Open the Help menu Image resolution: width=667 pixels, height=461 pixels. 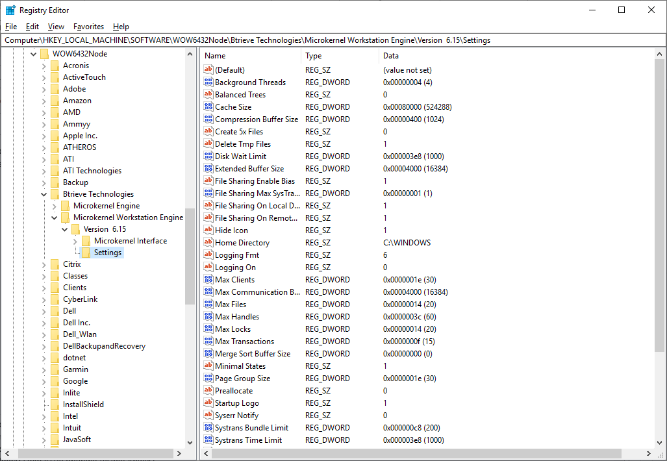[121, 27]
